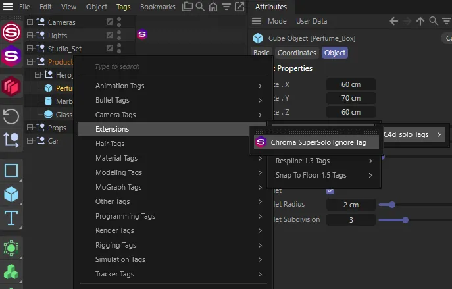Viewport: 452px width, 289px height.
Task: Open the Object Manager hamburger menu
Action: pyautogui.click(x=8, y=7)
